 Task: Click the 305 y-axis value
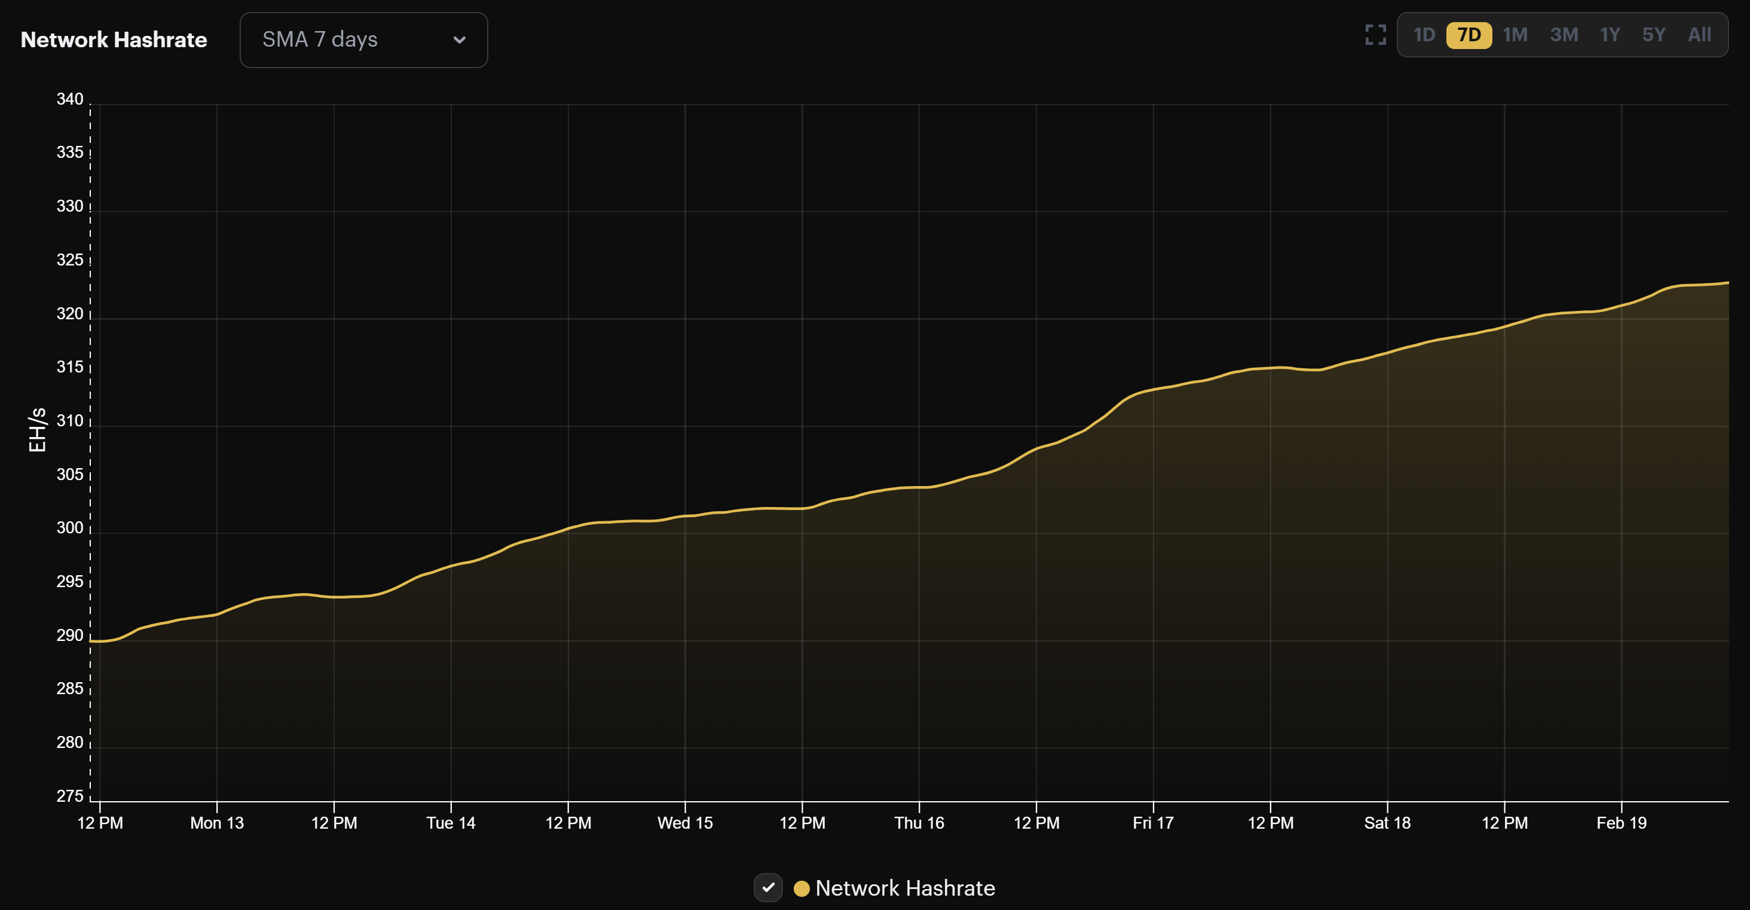[69, 474]
